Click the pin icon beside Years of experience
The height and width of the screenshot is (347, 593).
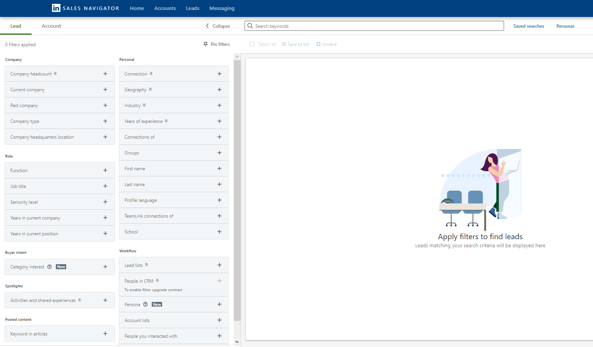[166, 121]
